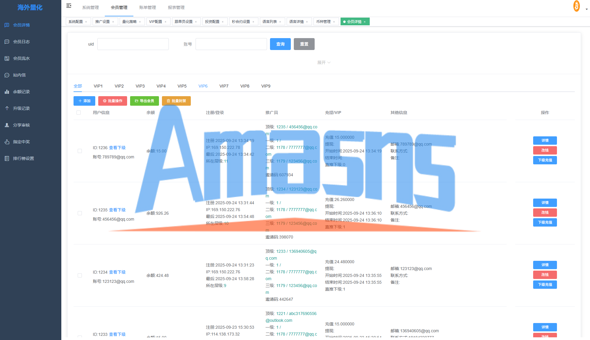This screenshot has height=340, width=590.
Task: Tick checkbox for user ID 1234
Action: coord(80,275)
